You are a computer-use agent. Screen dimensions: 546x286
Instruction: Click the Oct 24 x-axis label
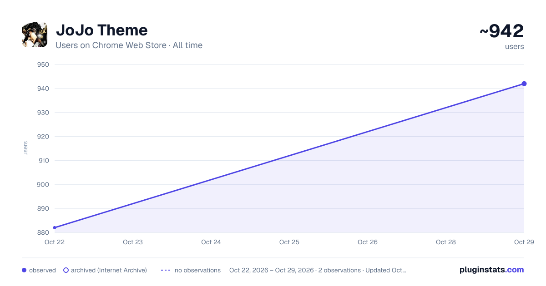tap(211, 242)
